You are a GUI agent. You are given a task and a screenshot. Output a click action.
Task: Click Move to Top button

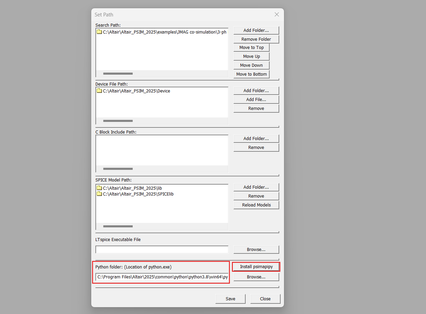251,48
